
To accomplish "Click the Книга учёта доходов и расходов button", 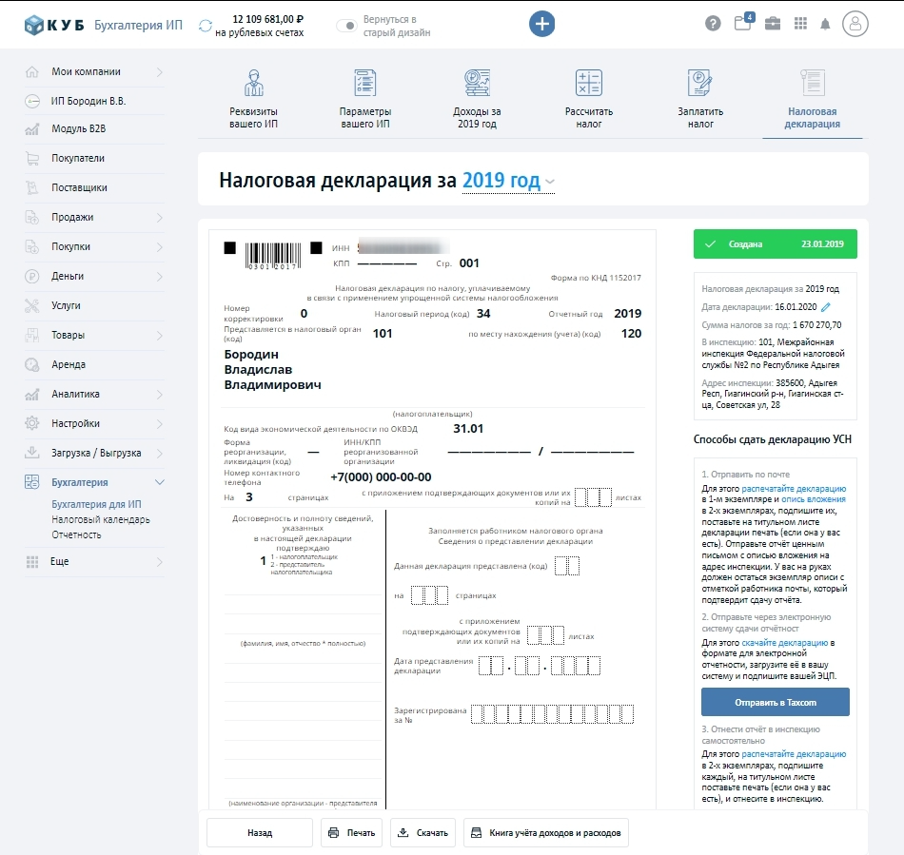I will coord(548,832).
